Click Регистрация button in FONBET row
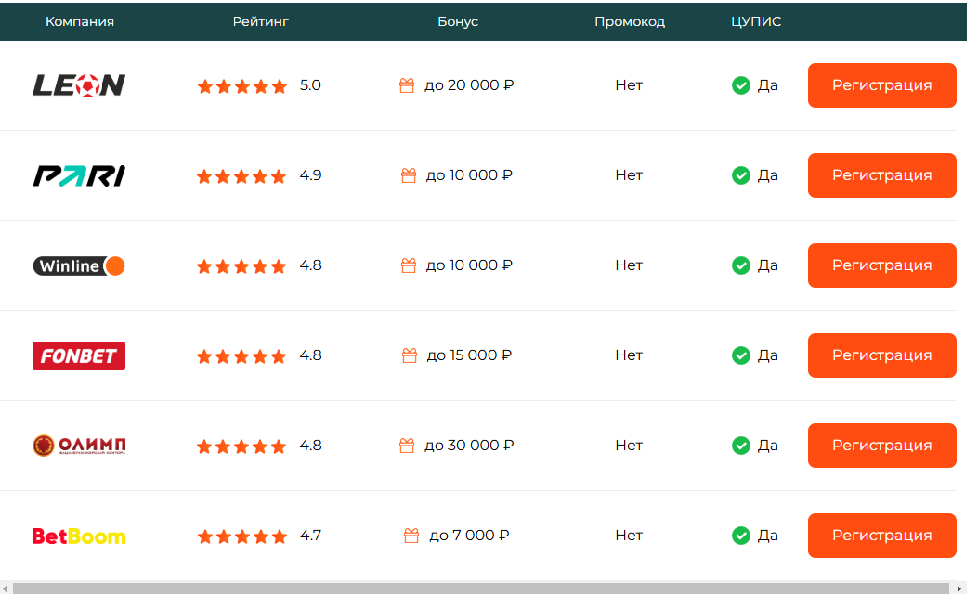Image resolution: width=978 pixels, height=594 pixels. point(882,355)
